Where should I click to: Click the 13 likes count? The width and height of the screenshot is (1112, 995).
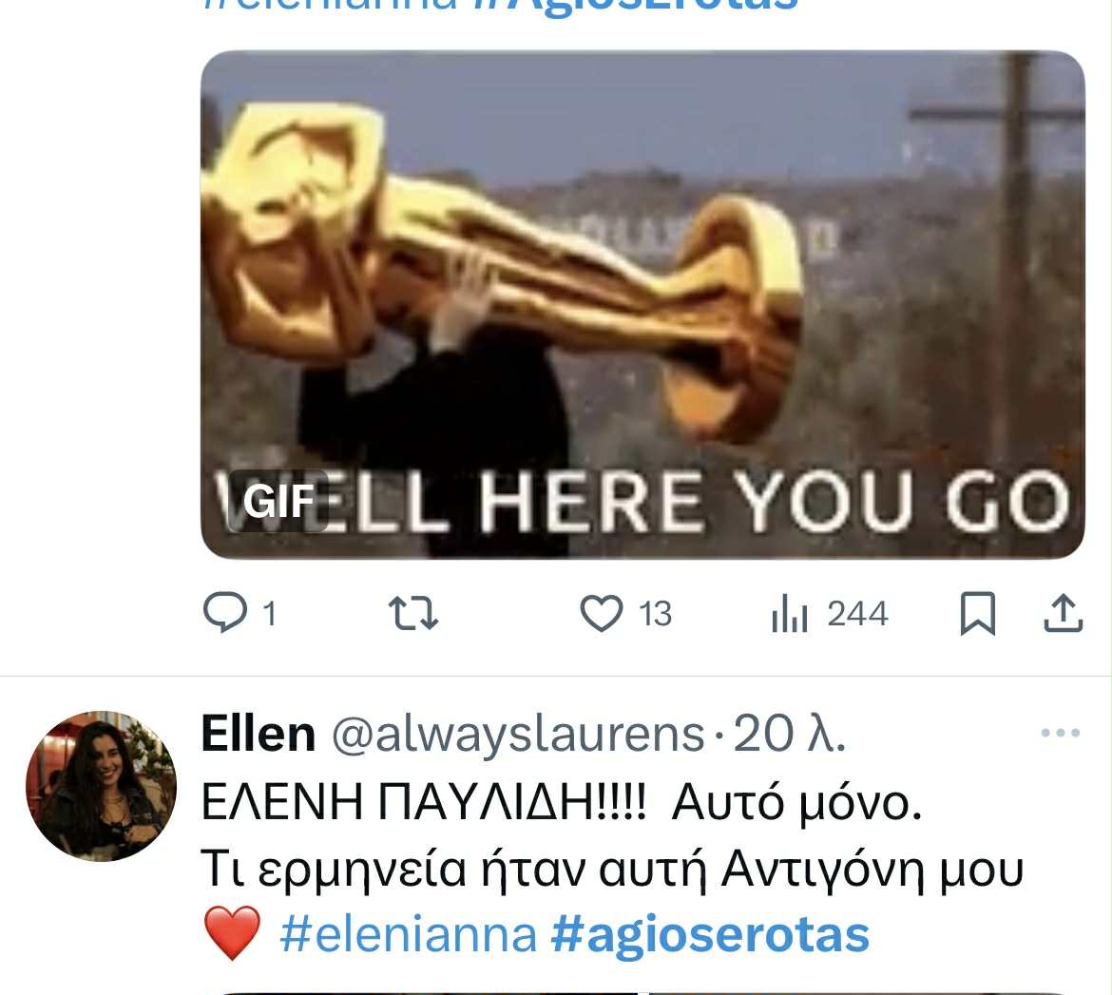pos(655,614)
